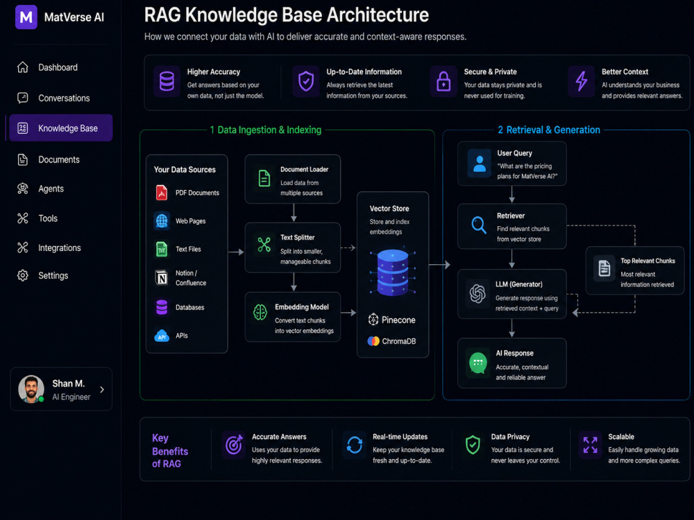Click the 'AI Response' title
Viewport: 694px width, 520px height.
tap(515, 354)
